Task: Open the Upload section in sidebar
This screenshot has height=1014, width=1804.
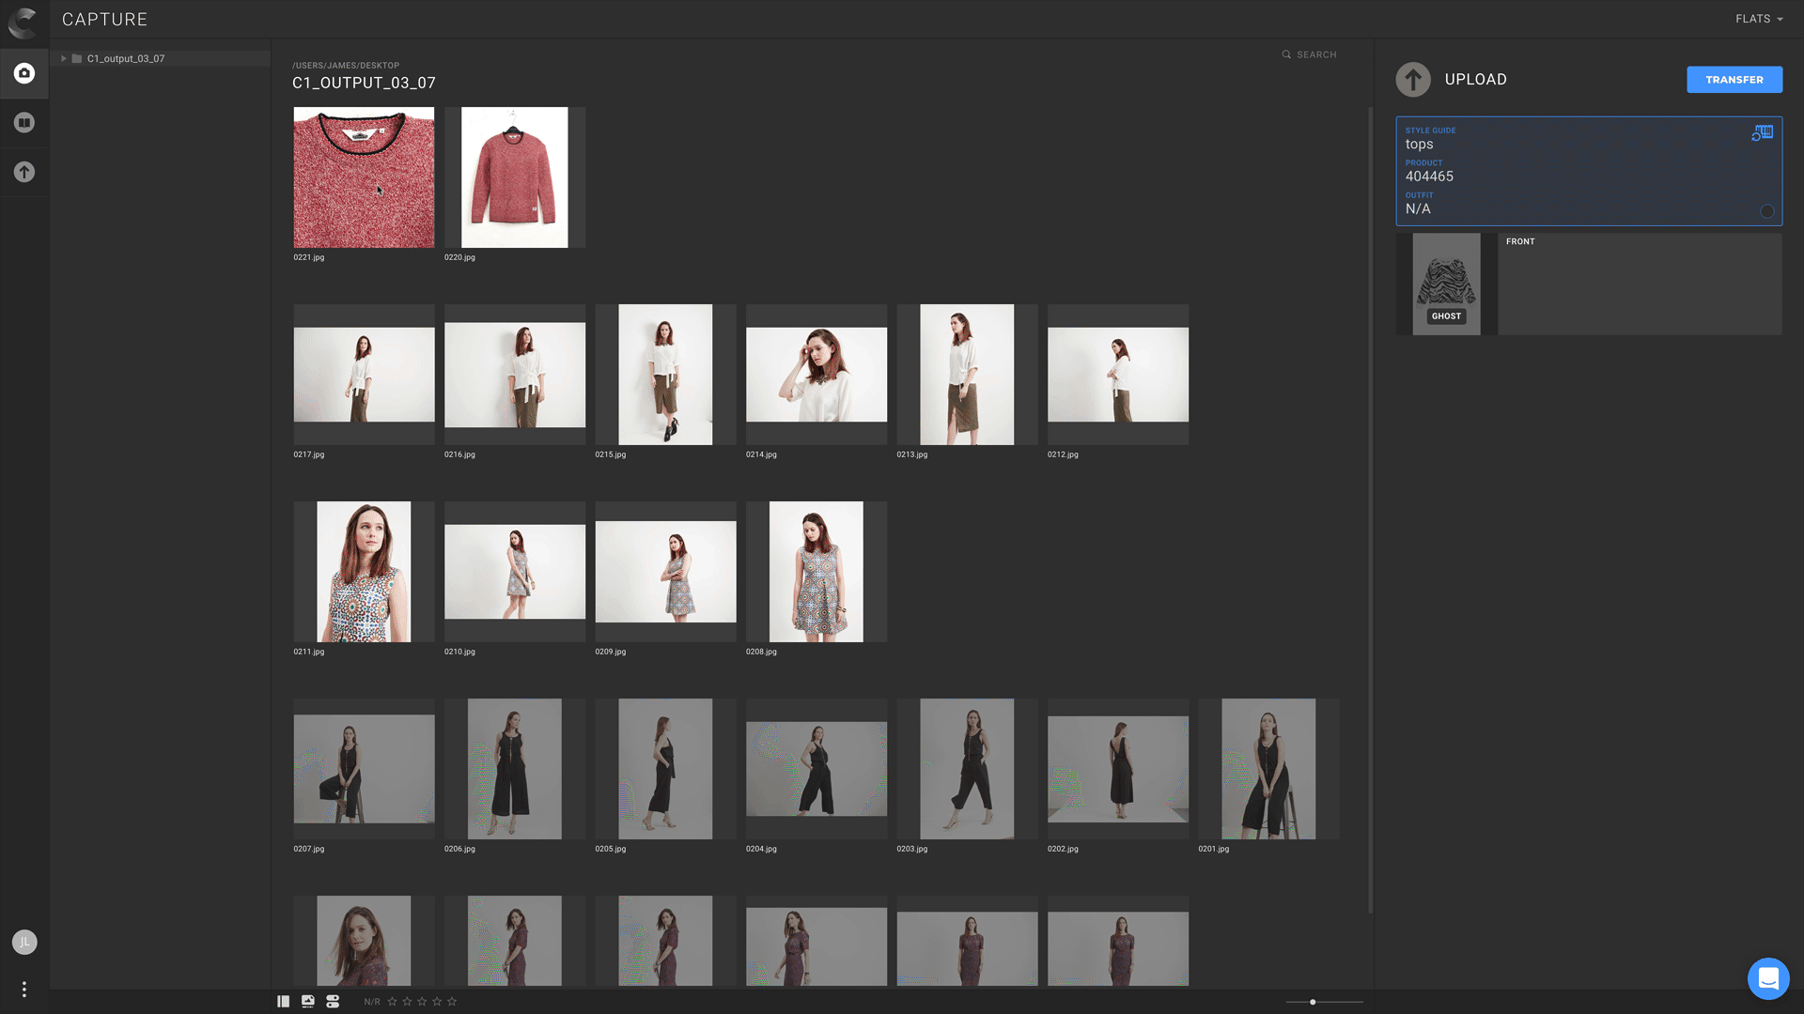Action: coord(24,172)
